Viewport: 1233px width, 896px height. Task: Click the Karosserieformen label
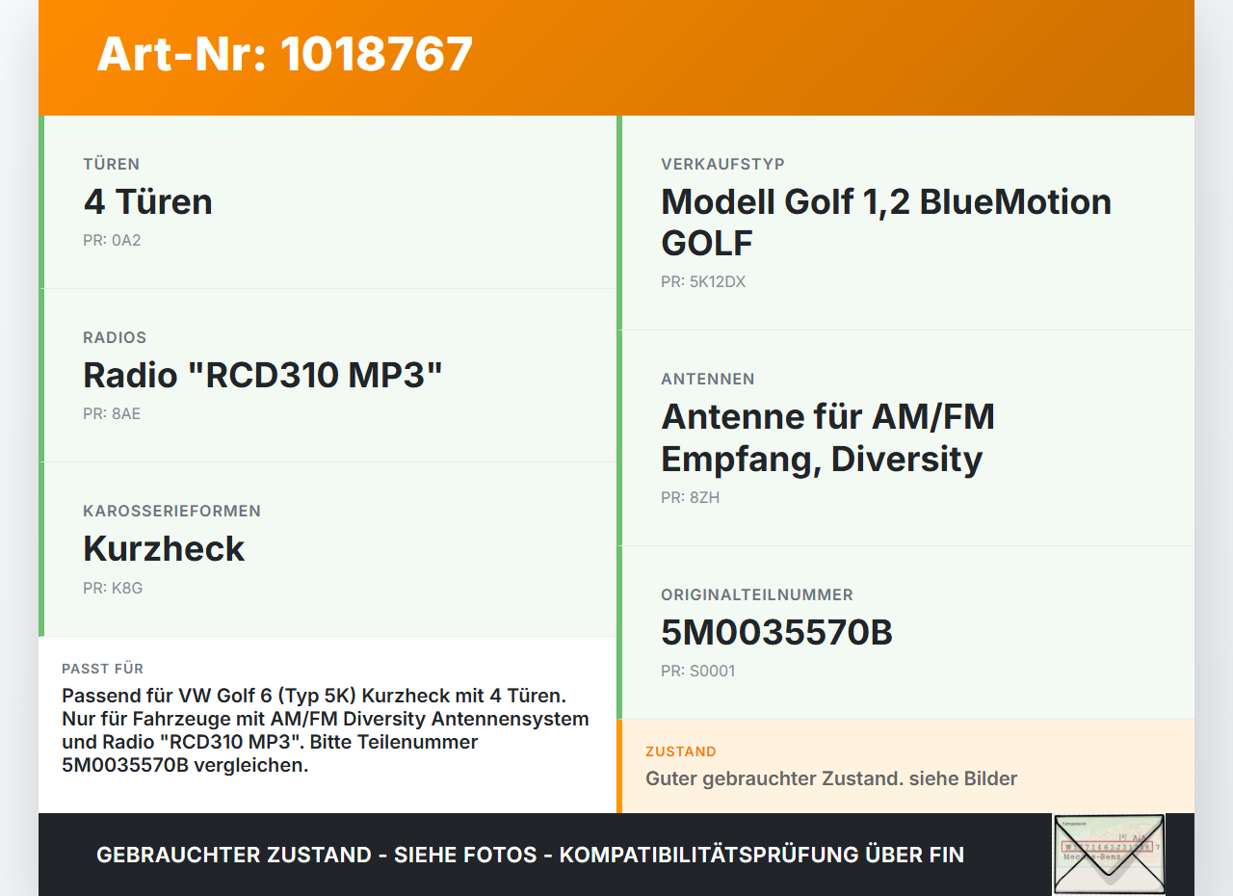click(x=171, y=511)
